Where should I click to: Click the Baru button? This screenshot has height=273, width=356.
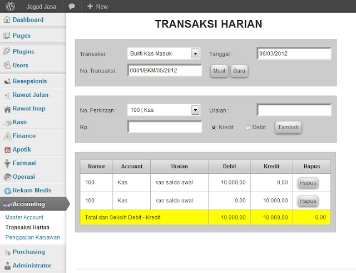click(239, 71)
